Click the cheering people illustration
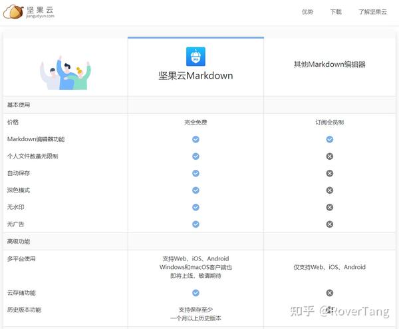 [65, 73]
